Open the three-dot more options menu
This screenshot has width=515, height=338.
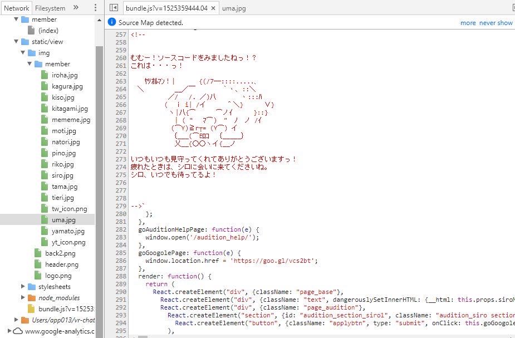click(95, 8)
